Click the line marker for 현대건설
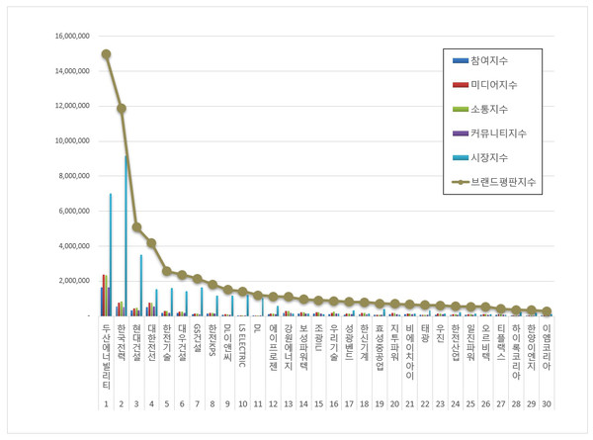The height and width of the screenshot is (440, 593). tap(136, 227)
